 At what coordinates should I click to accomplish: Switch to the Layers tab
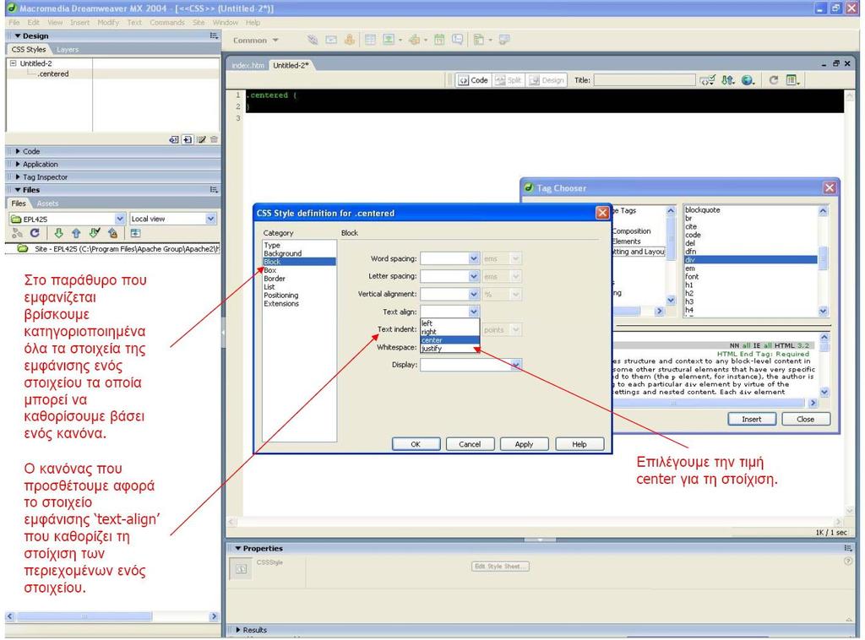[68, 50]
